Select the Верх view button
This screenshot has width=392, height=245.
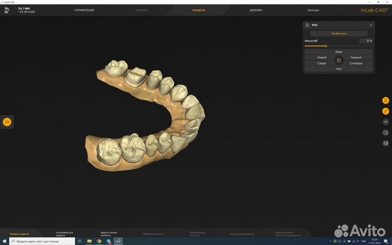tap(339, 51)
